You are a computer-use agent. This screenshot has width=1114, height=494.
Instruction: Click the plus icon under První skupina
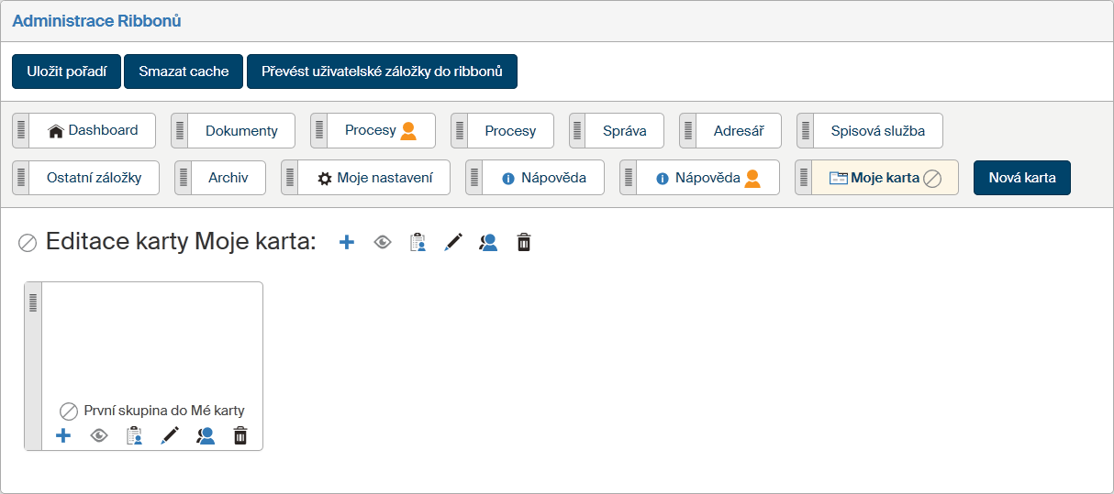click(x=63, y=436)
